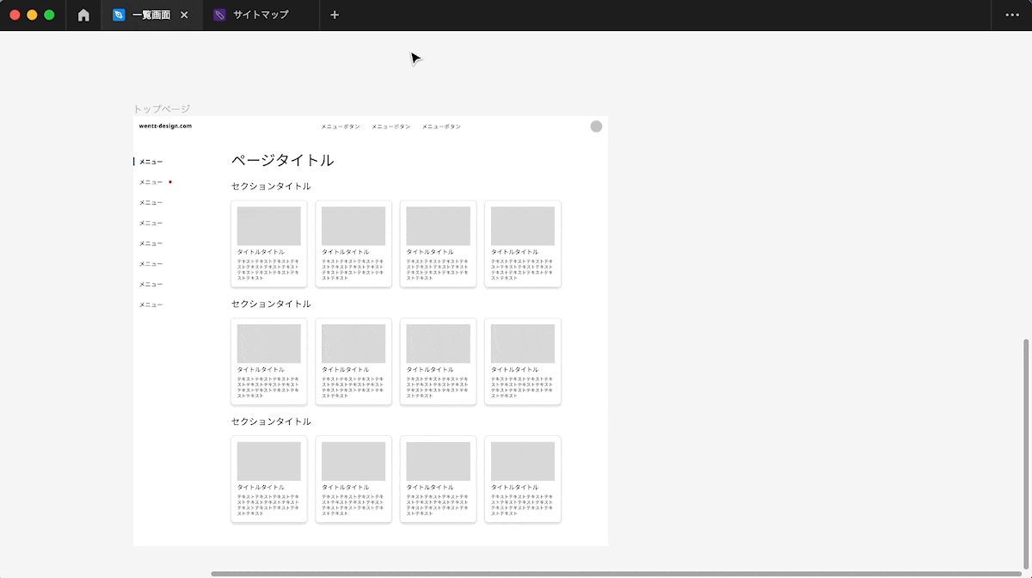Click the avatar circle in the wireframe header
Image resolution: width=1032 pixels, height=578 pixels.
[x=596, y=126]
